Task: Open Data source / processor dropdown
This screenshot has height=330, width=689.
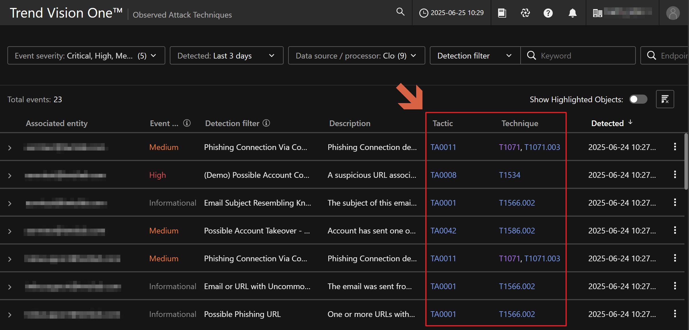Action: coord(356,56)
